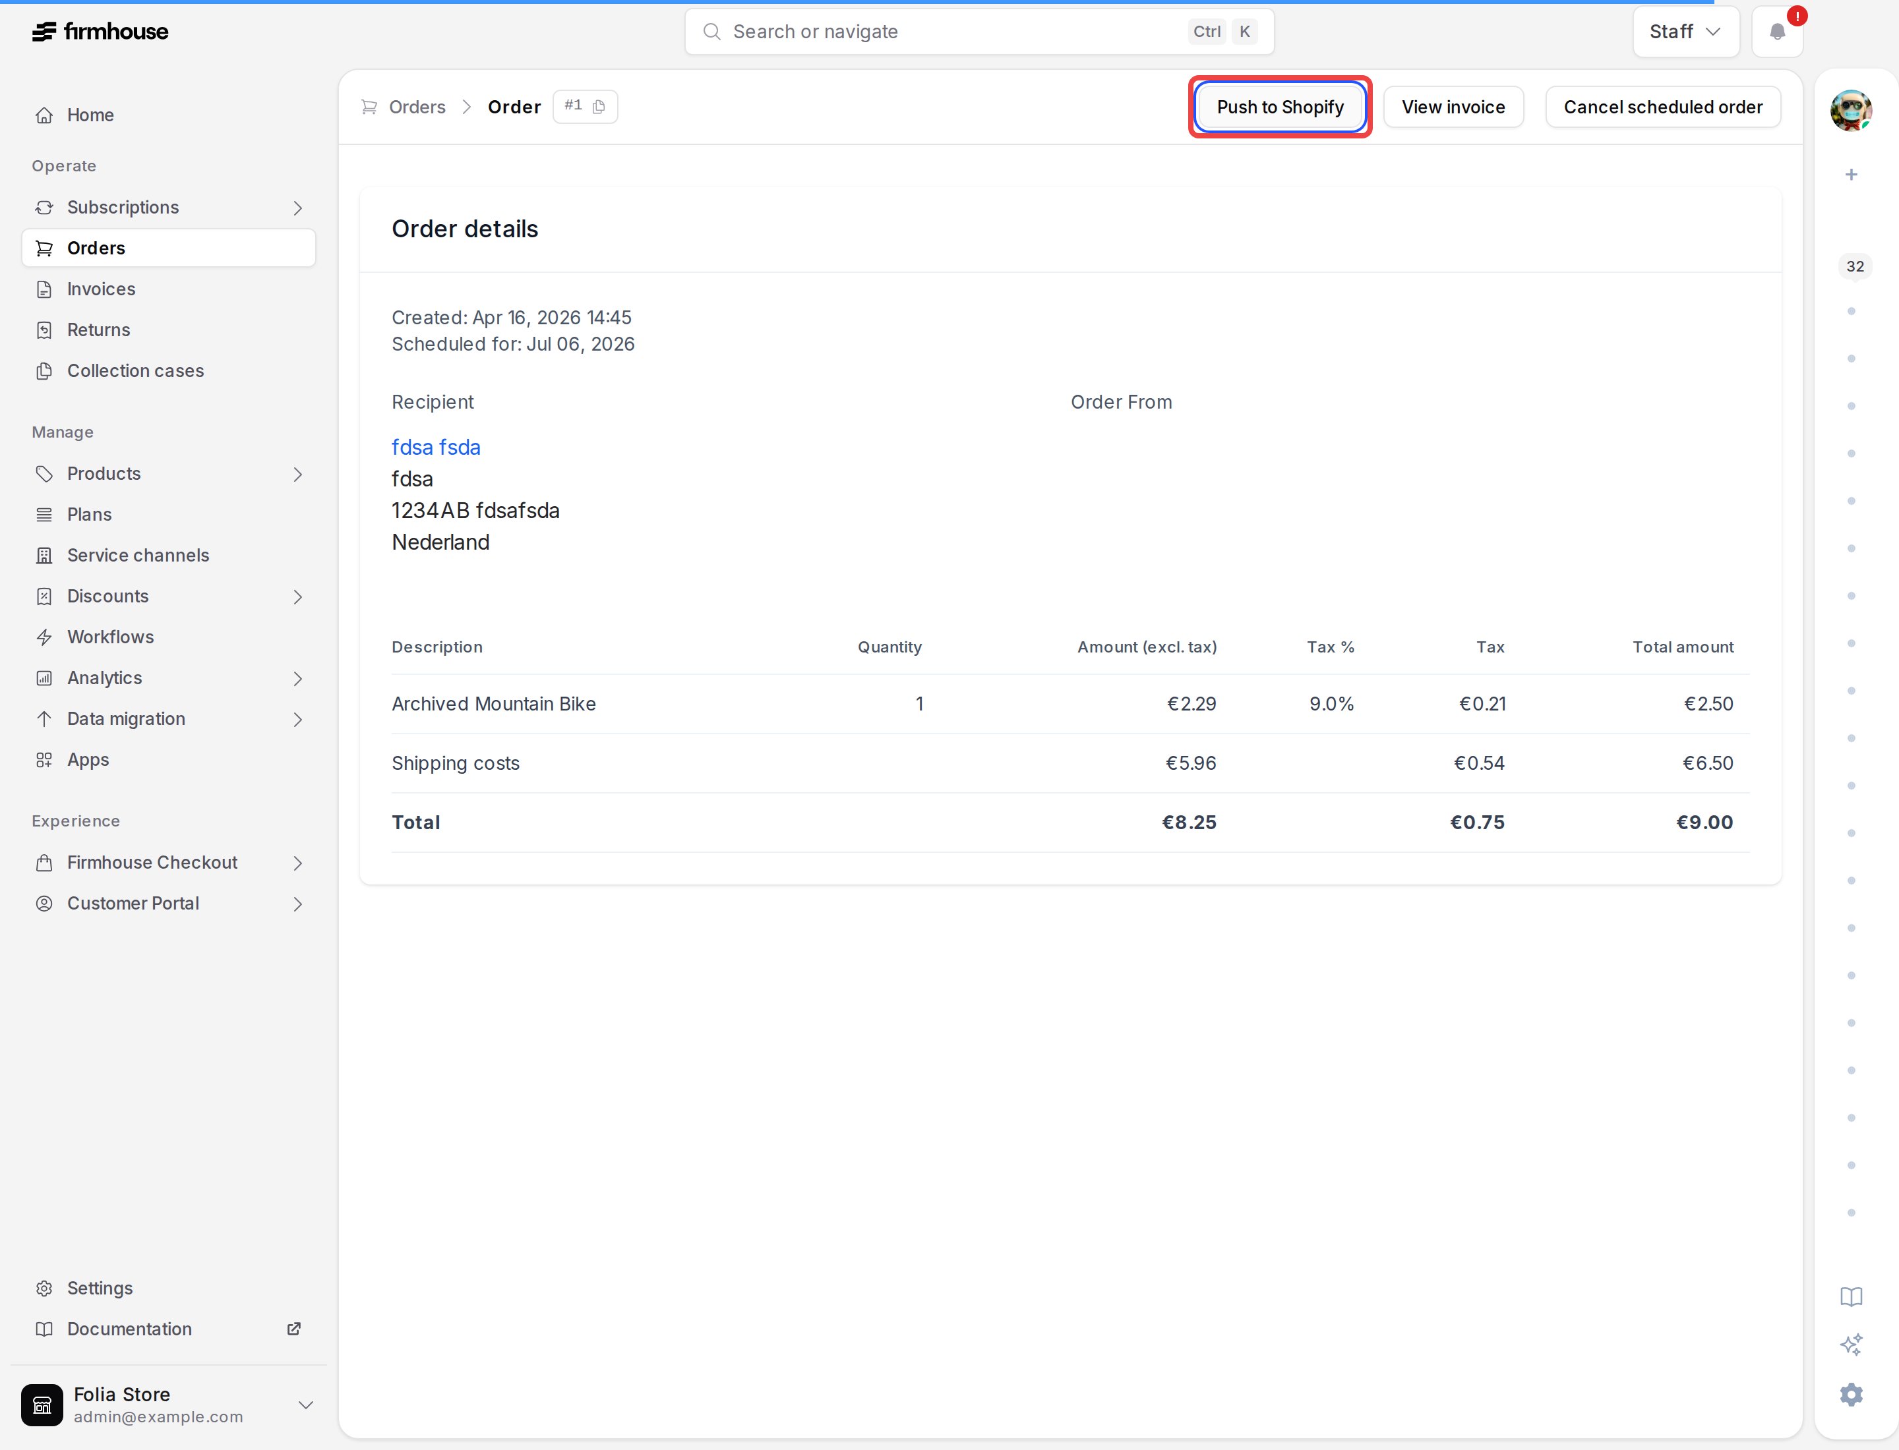Click the firmhouse logo

click(x=100, y=32)
